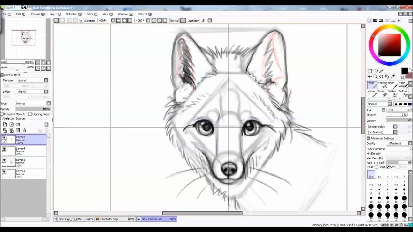Switch to the Water Color tool
Viewport: 413px width, 232px height.
tap(402, 84)
